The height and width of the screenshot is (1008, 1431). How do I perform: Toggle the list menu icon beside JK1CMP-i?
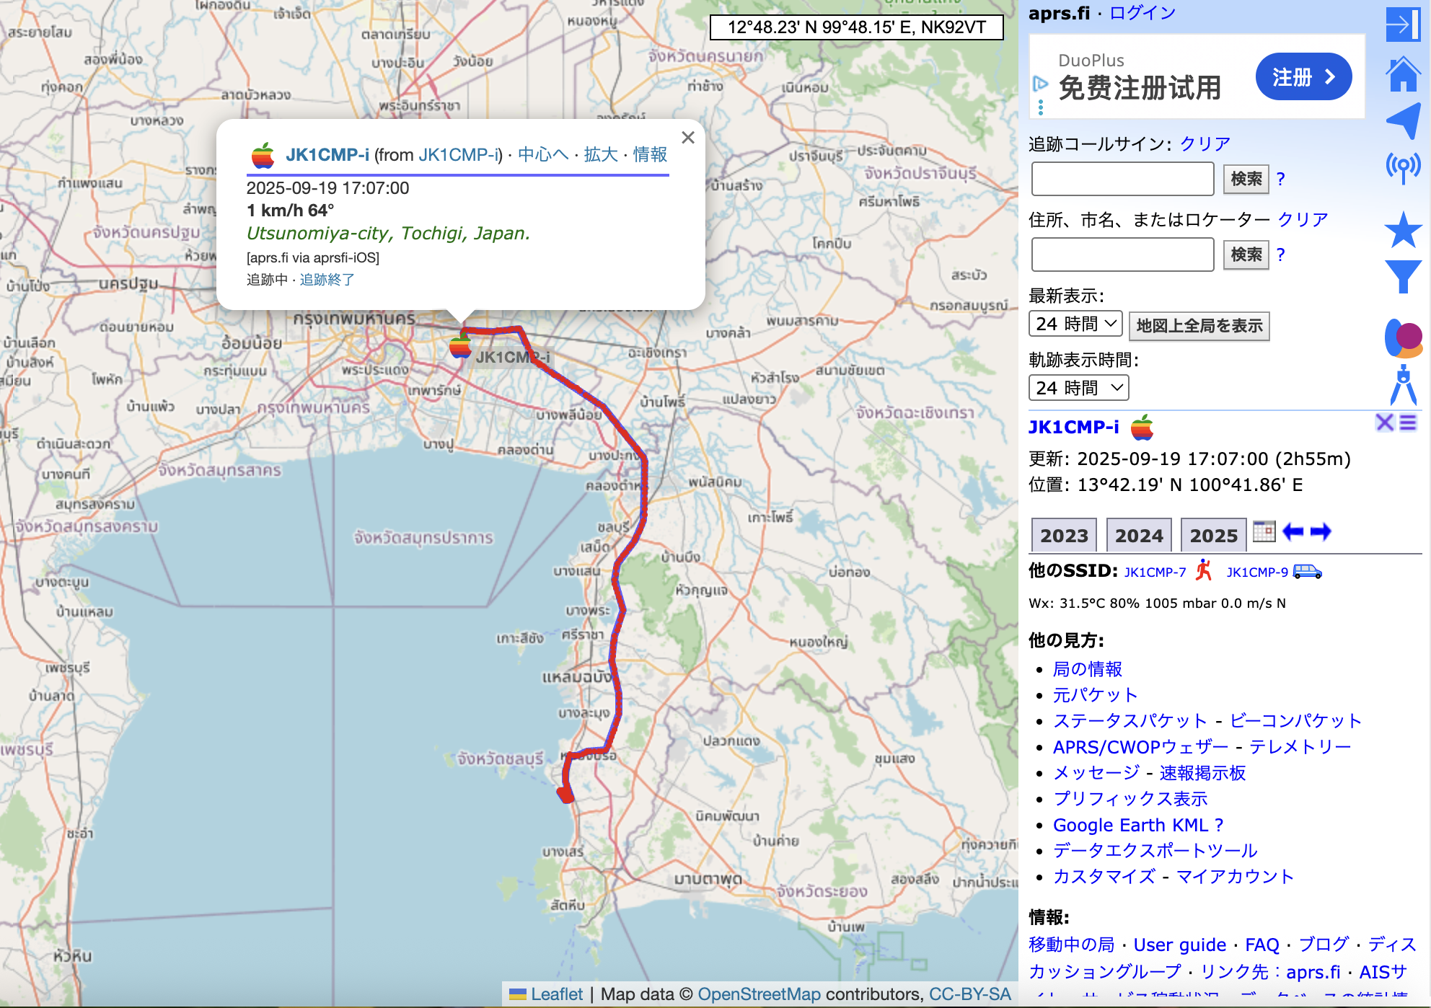(x=1408, y=423)
